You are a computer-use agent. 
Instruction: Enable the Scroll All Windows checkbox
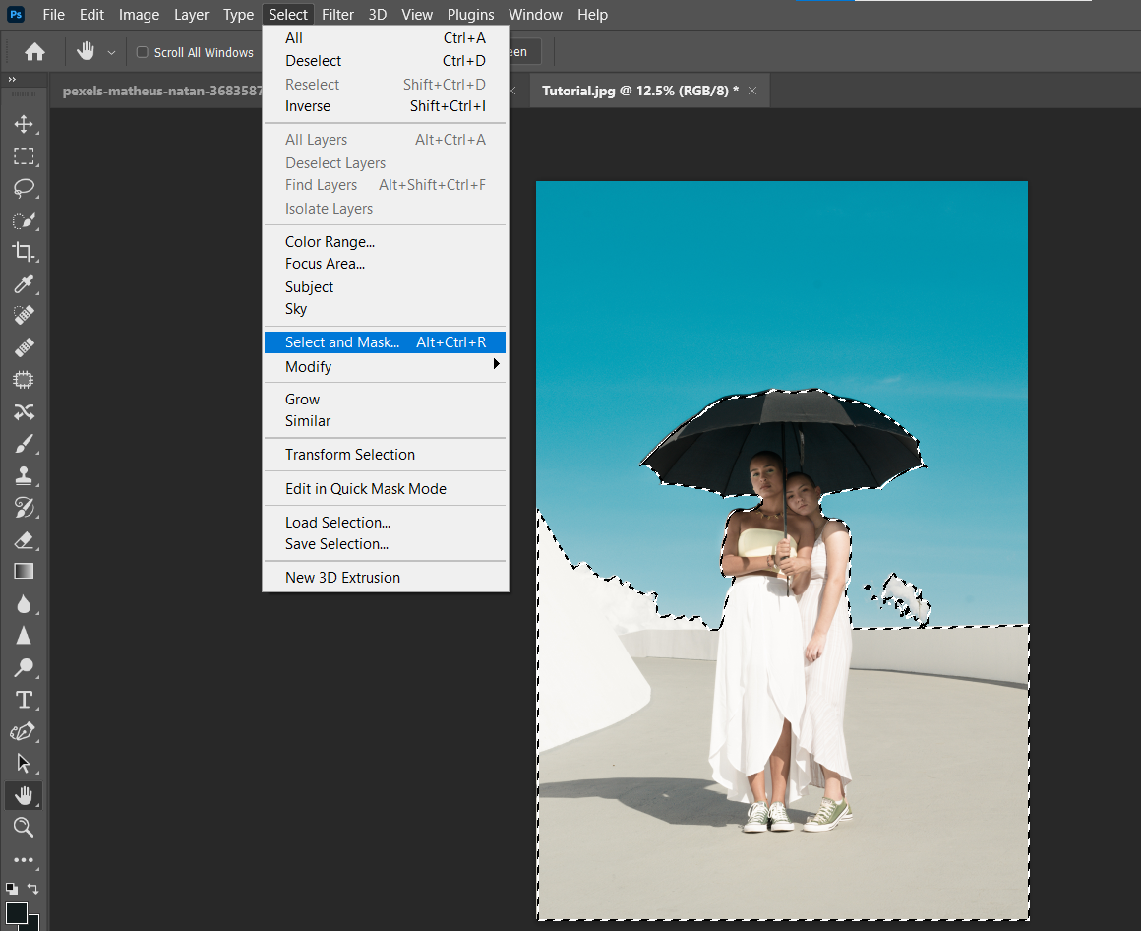click(142, 52)
